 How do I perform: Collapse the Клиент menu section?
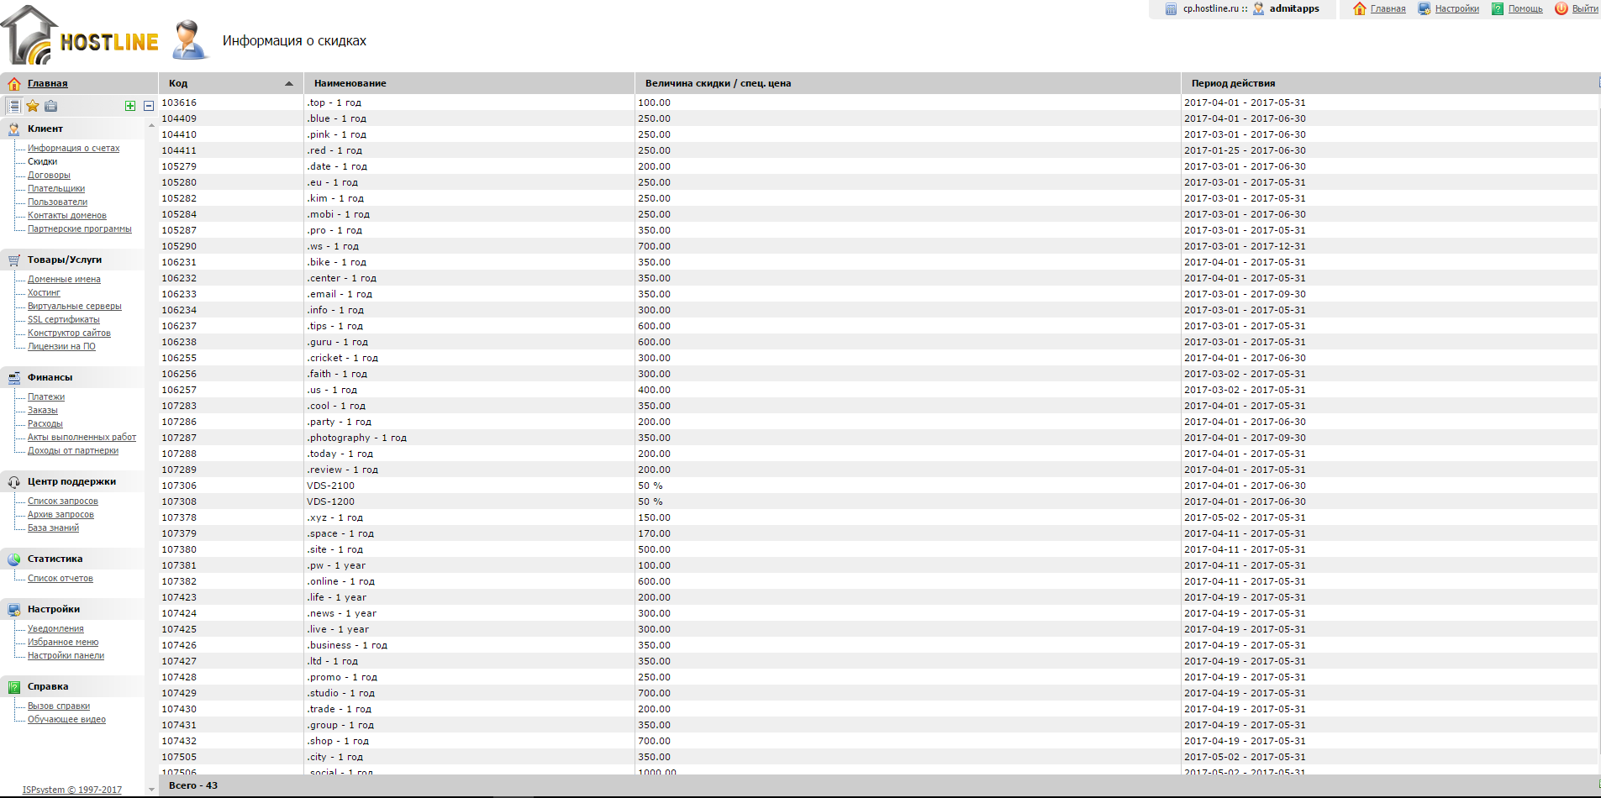point(45,129)
